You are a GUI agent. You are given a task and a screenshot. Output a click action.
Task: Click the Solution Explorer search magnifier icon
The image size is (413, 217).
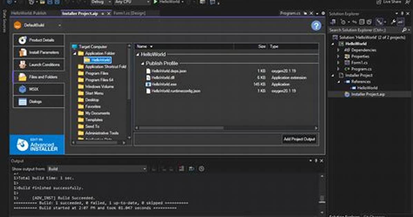click(404, 30)
